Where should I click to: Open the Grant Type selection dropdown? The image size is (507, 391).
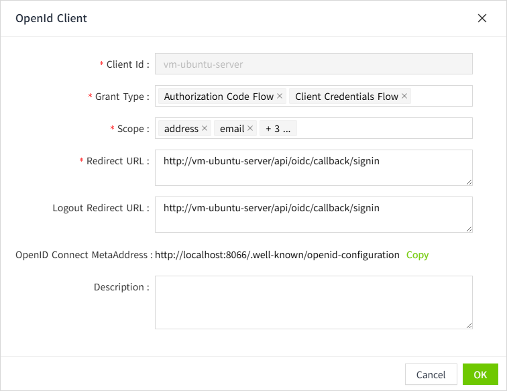coord(441,97)
